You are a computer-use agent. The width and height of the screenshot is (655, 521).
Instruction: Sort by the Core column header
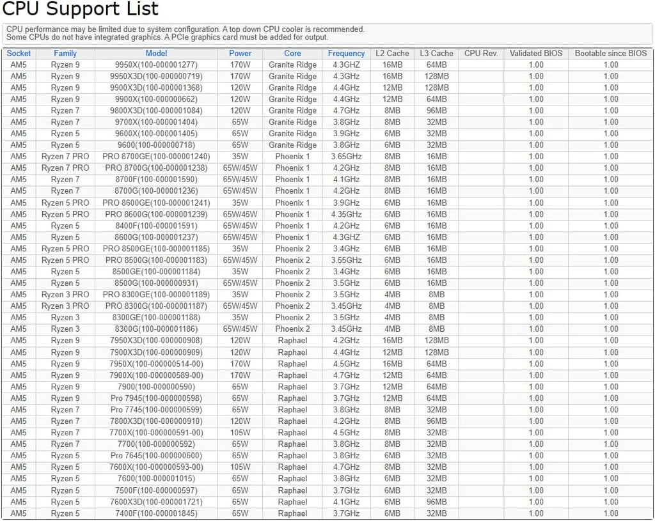pos(292,54)
